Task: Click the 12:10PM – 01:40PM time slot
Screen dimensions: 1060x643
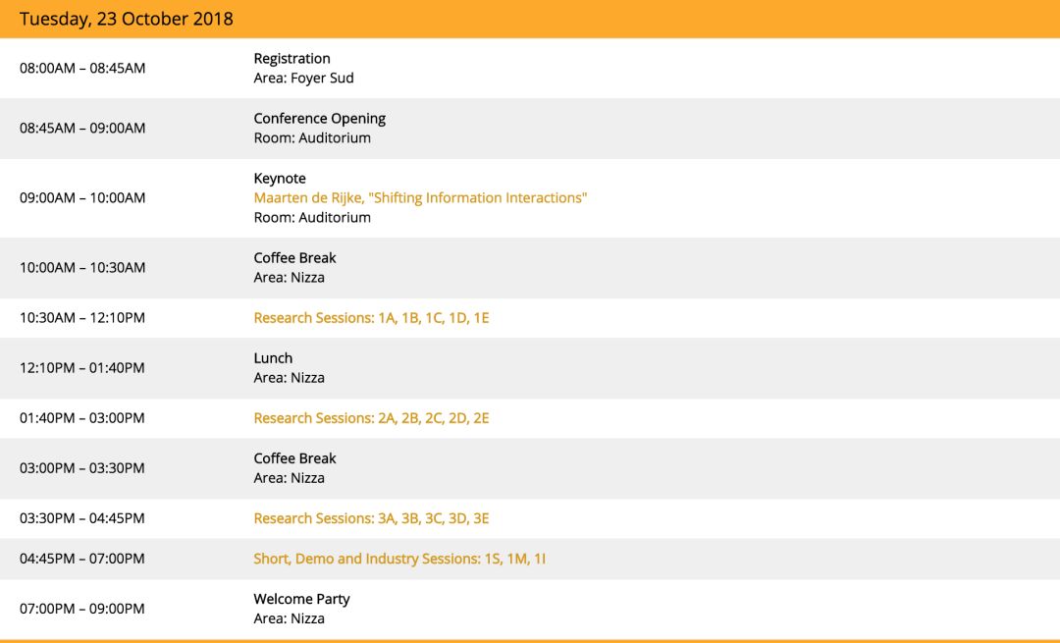Action: point(82,368)
